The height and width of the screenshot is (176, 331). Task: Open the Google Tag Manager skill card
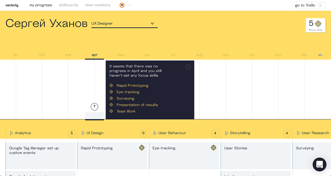coord(40,156)
